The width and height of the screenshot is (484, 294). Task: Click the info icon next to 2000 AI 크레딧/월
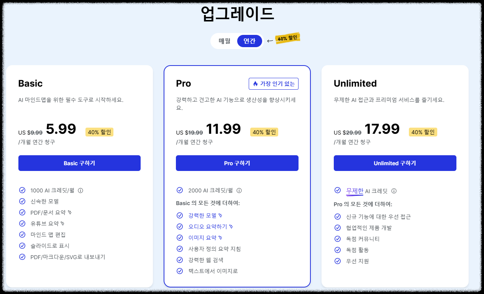tap(240, 190)
